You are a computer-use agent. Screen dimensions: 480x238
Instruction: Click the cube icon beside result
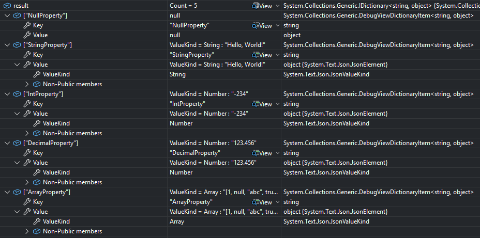pos(7,6)
